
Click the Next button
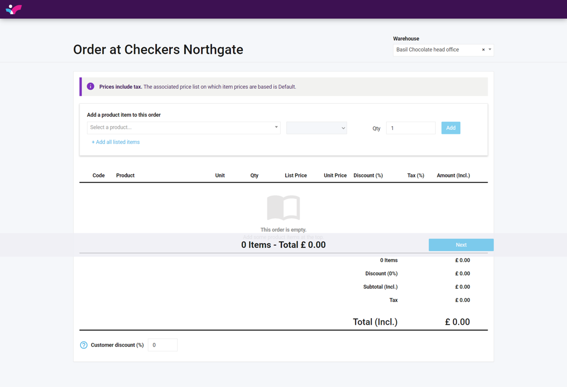tap(461, 245)
